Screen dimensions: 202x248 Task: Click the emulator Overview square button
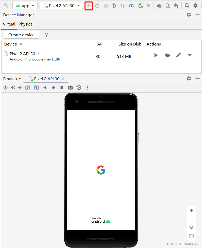(62, 88)
